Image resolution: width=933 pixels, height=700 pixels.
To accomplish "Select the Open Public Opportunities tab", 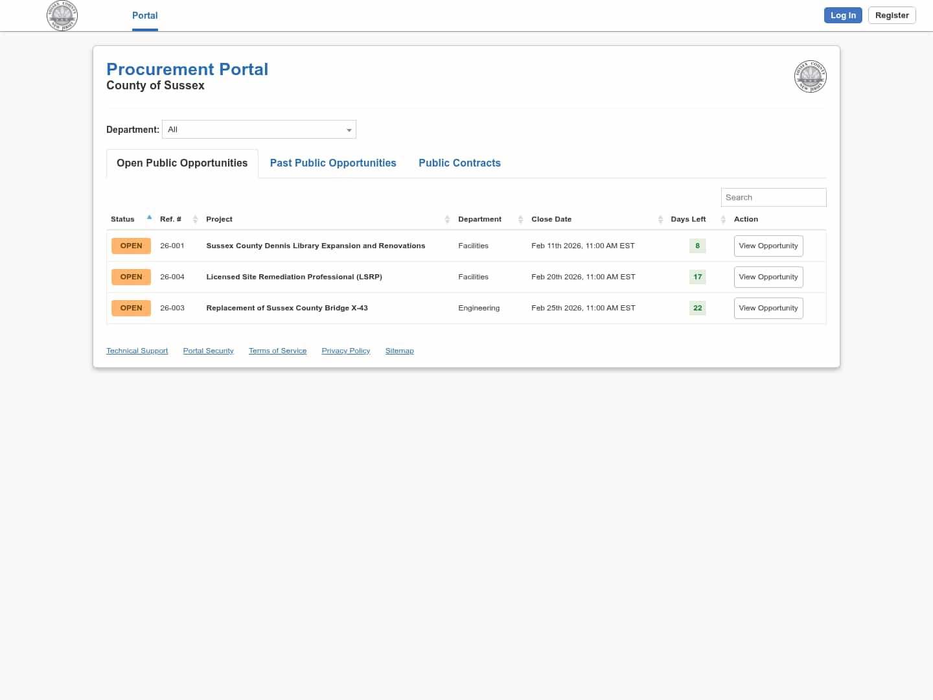I will [182, 163].
